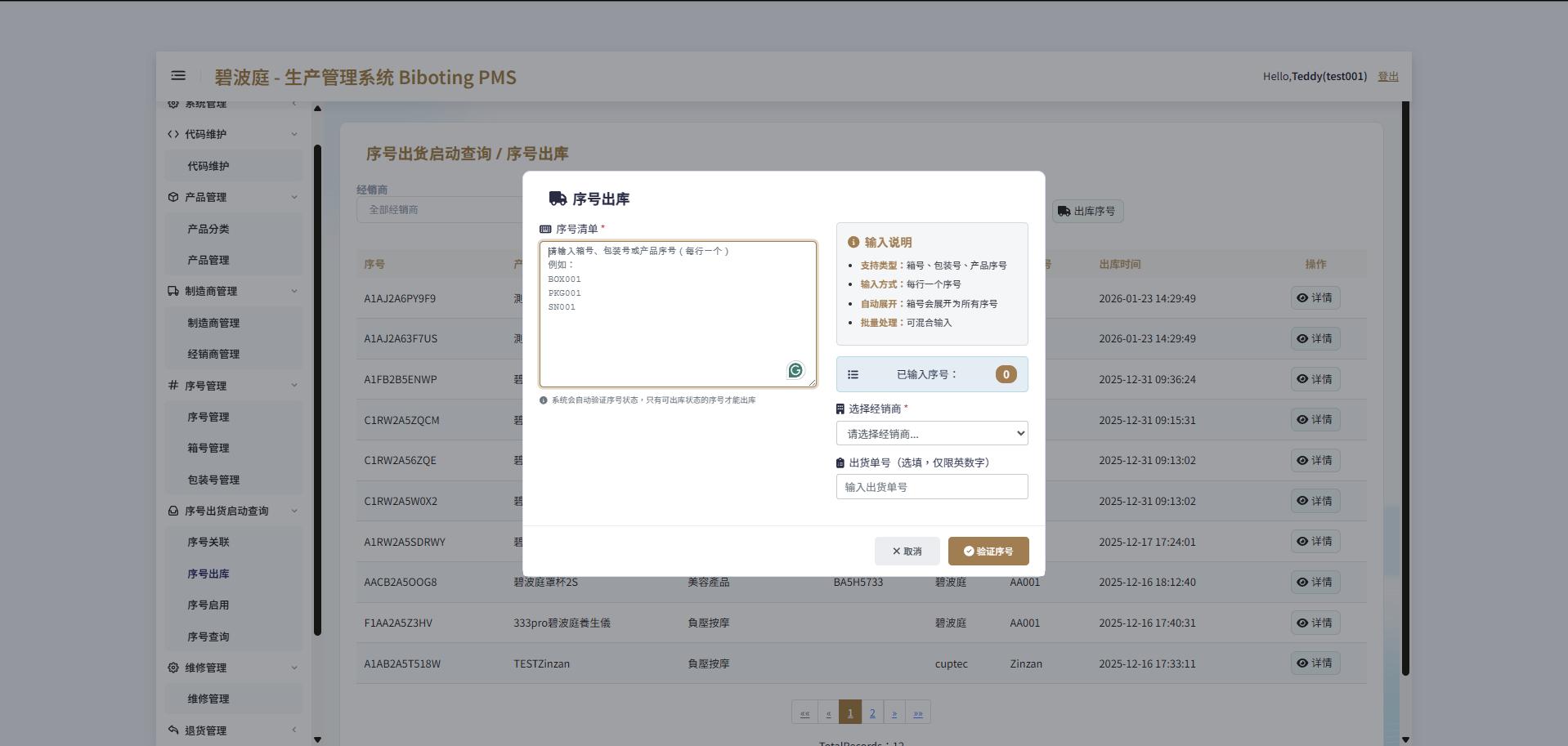Open the 请选择经销商 dropdown in the dialog
The width and height of the screenshot is (1568, 746).
click(932, 433)
